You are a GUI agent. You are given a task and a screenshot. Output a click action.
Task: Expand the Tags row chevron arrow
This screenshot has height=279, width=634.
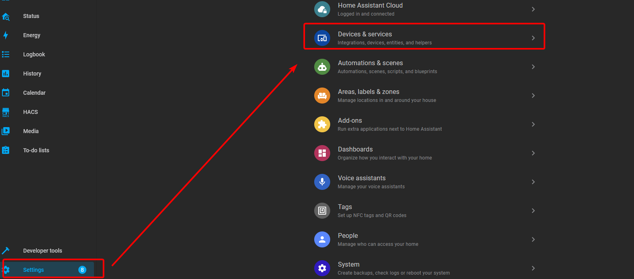click(x=533, y=211)
